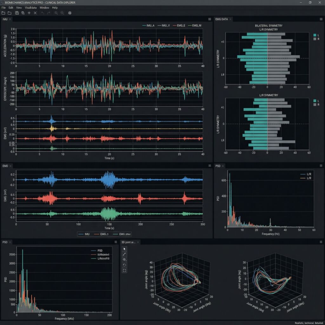
Task: Open settings with the gear icon
Action: [70, 13]
